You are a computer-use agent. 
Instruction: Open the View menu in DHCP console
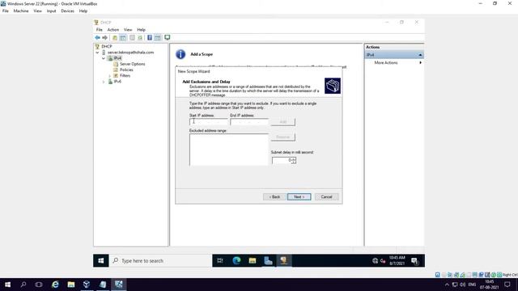click(x=128, y=30)
